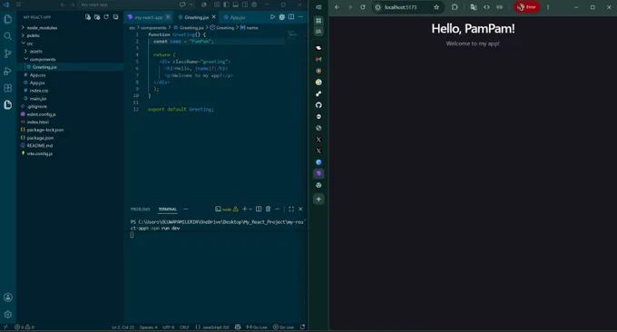The height and width of the screenshot is (332, 617).
Task: Open the editor More Actions ellipsis
Action: 300,17
